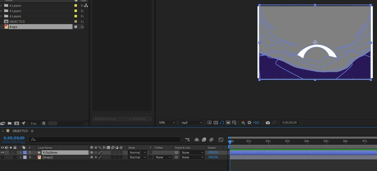Click the Layer Name column header

coord(45,148)
